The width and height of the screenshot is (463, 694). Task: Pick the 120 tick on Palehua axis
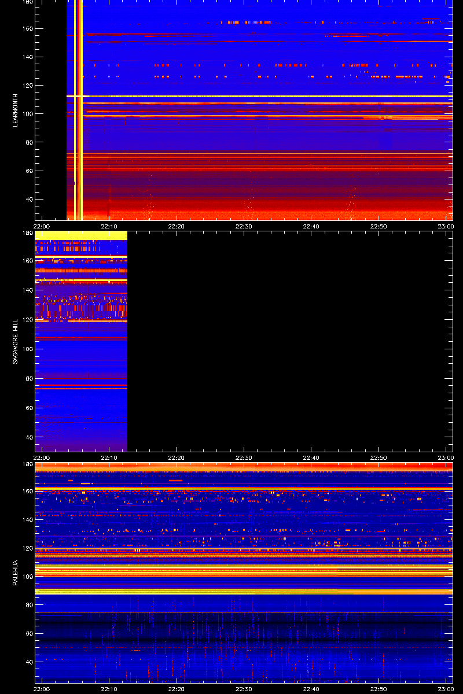pos(27,548)
